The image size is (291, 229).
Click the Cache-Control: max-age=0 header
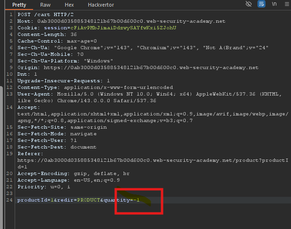57,41
